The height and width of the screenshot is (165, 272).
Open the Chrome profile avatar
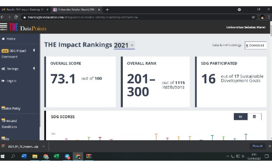point(262,17)
